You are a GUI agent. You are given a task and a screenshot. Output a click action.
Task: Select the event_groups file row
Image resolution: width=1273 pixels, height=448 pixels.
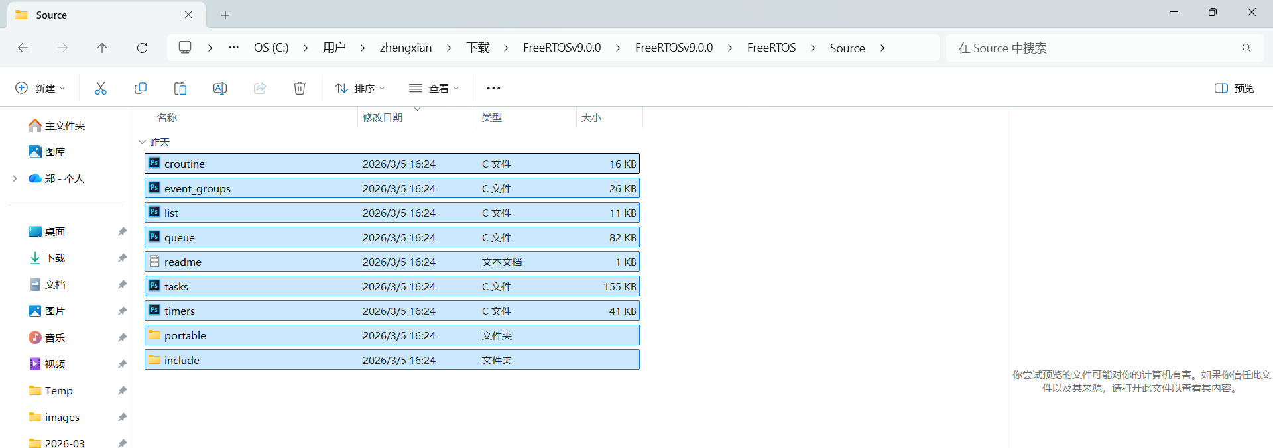click(x=392, y=188)
